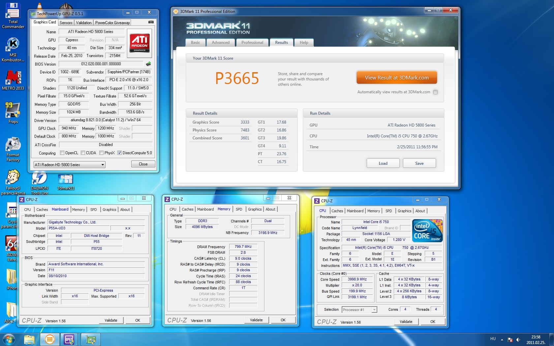
Task: Open the taskbar clock showing 23:58
Action: tap(536, 340)
